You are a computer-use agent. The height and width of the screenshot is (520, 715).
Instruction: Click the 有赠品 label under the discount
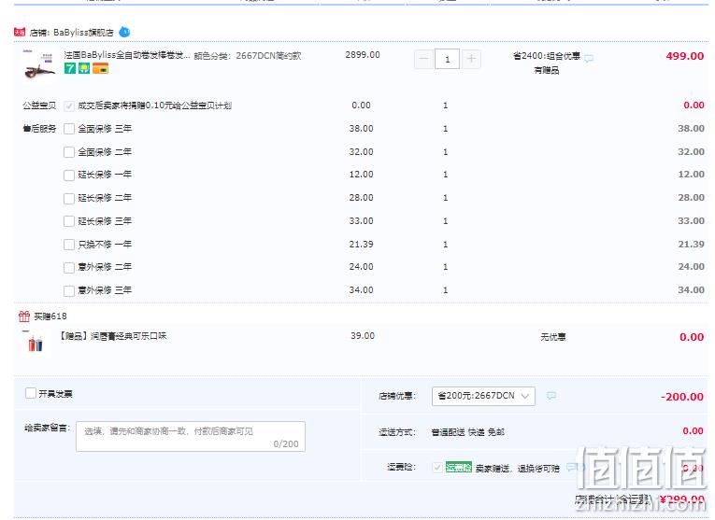(546, 70)
